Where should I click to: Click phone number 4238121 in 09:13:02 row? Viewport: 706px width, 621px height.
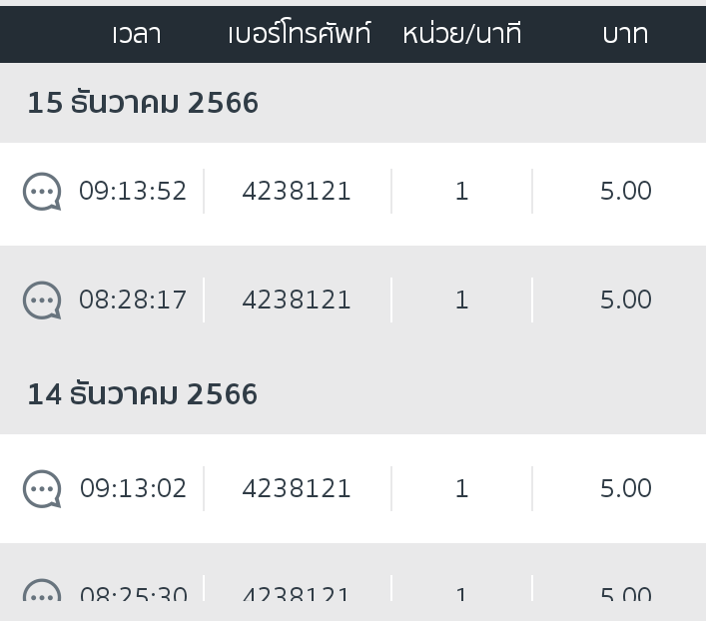tap(297, 488)
